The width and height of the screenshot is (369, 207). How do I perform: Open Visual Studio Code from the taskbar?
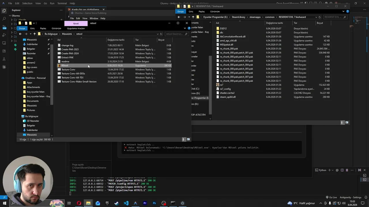[x=126, y=203]
